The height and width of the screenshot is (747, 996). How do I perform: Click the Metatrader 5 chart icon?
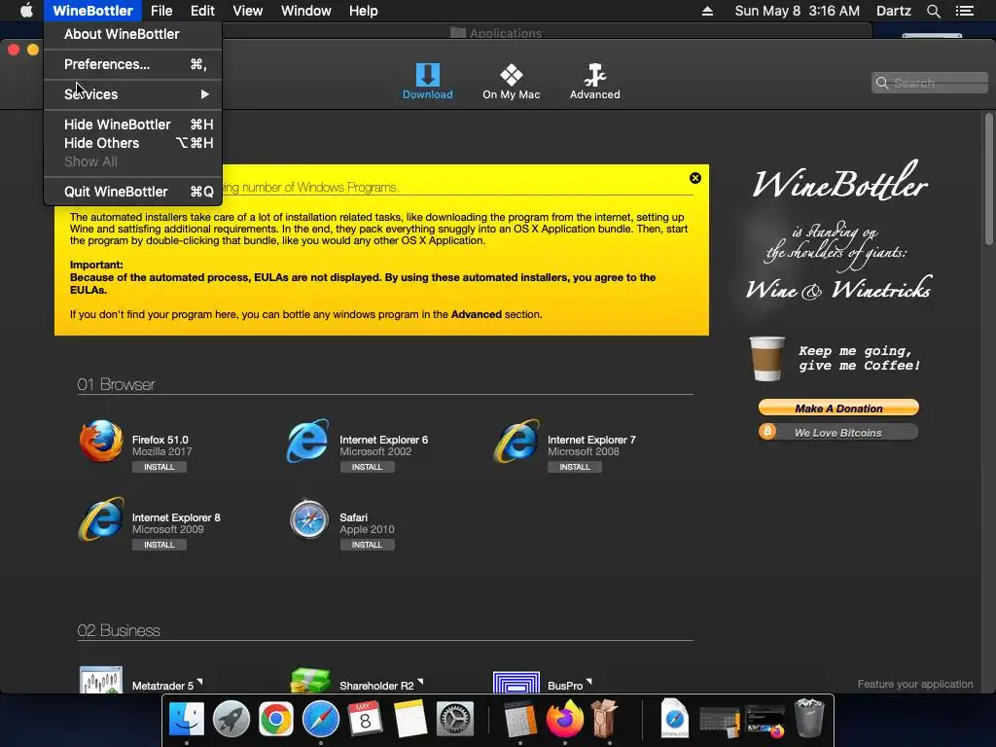coord(101,680)
